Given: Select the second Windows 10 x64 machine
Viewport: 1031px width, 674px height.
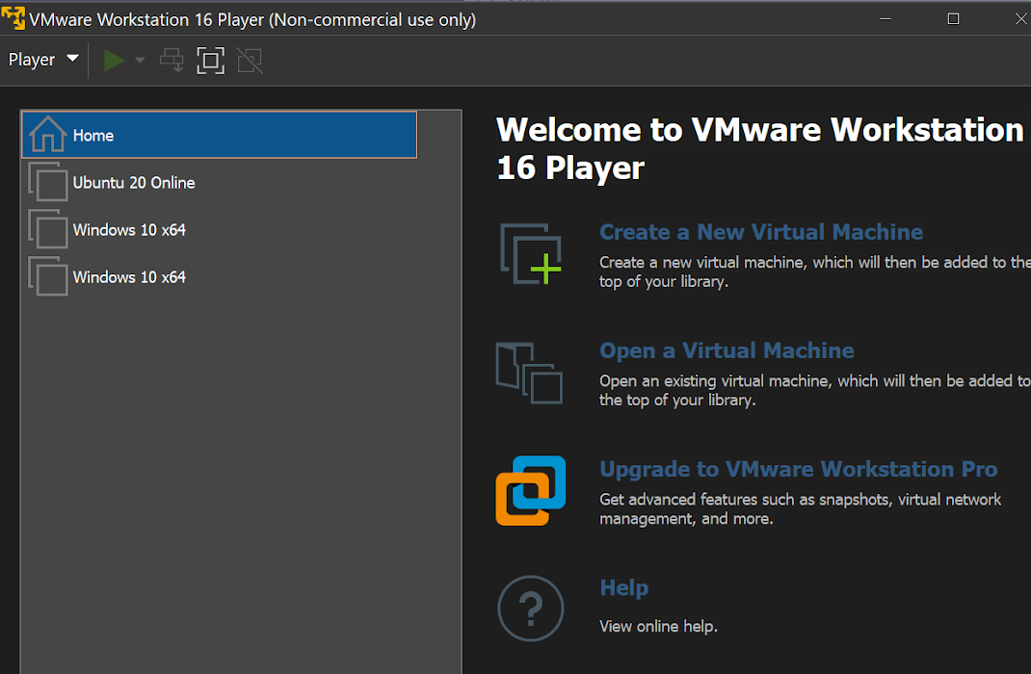Looking at the screenshot, I should coord(128,276).
